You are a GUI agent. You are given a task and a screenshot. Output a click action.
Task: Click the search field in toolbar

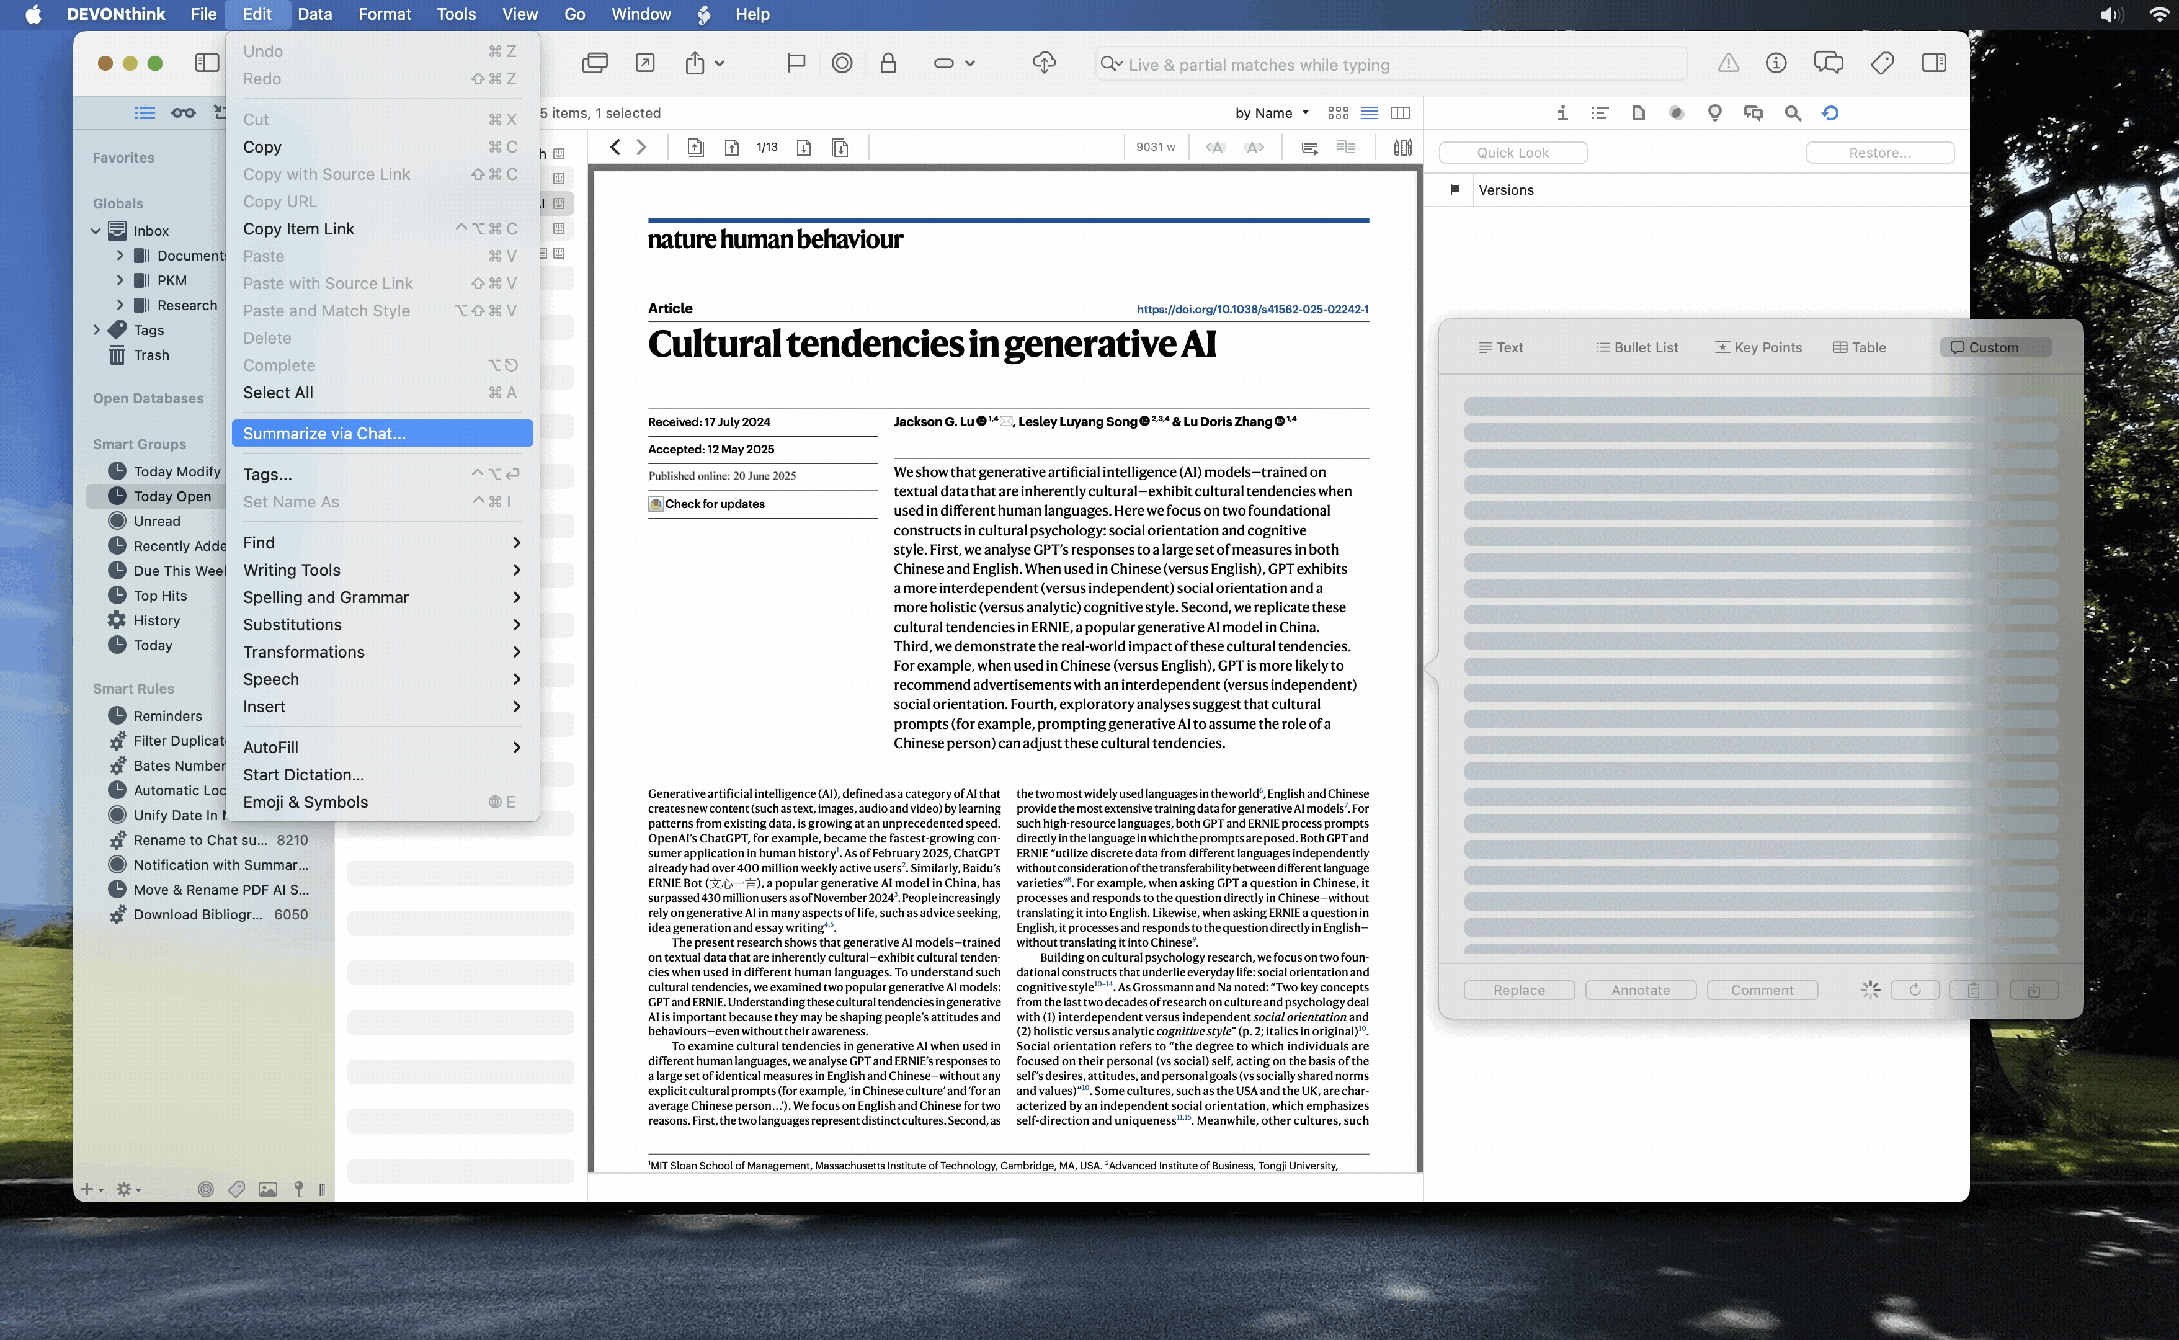point(1391,65)
